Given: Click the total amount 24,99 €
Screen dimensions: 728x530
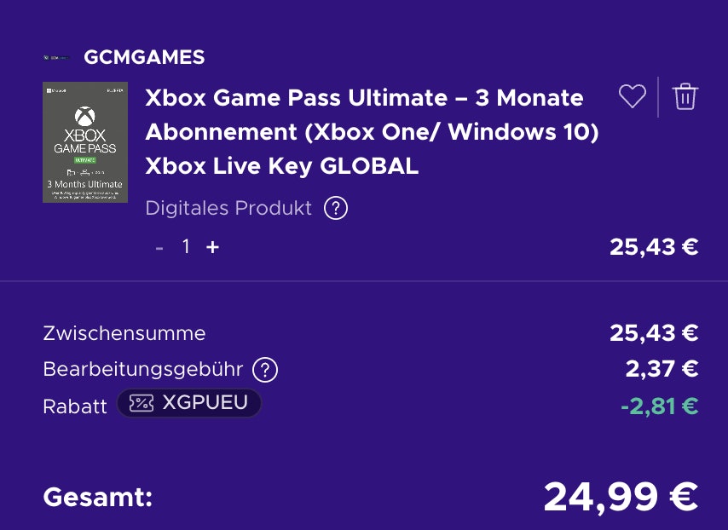Looking at the screenshot, I should tap(621, 497).
